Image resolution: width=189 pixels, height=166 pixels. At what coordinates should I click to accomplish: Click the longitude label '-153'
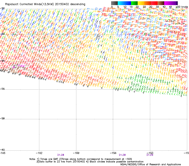point(150,153)
